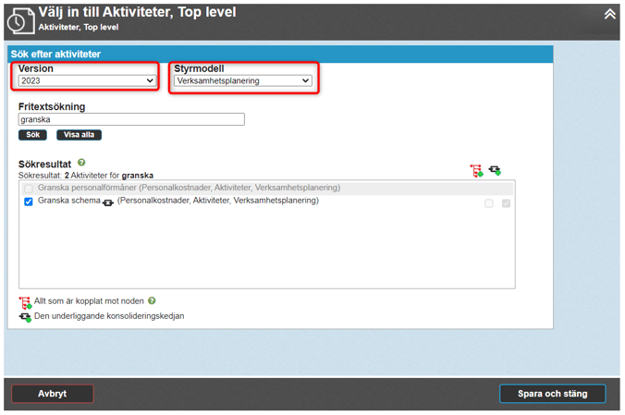Click consolidation icon beside Granska schema

point(108,202)
